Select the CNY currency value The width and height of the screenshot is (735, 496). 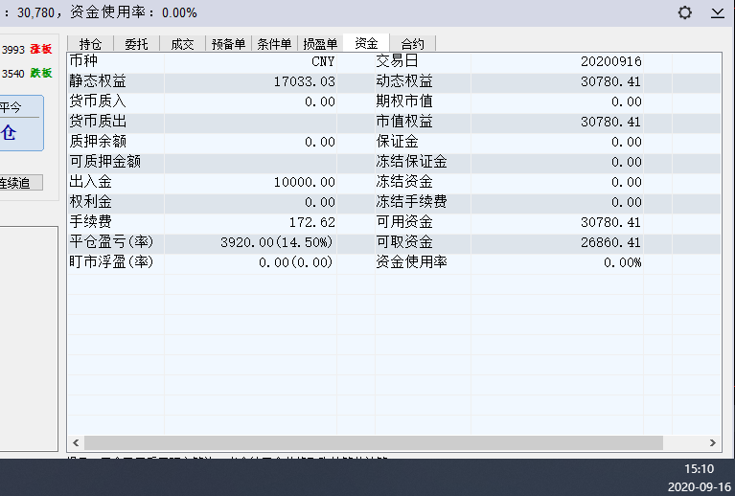[323, 61]
